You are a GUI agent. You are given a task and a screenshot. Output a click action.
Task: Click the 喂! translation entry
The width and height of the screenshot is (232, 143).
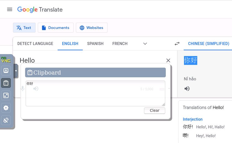(x=186, y=136)
